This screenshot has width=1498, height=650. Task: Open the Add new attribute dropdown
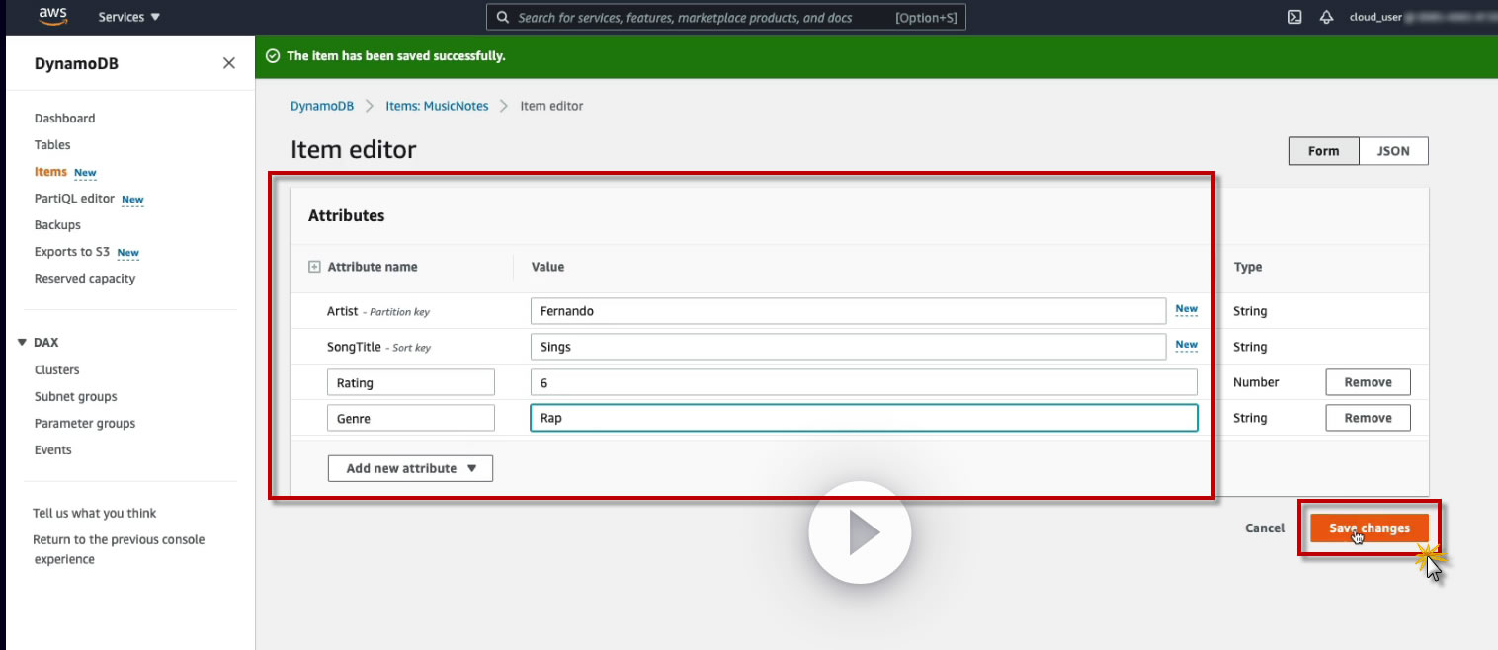pyautogui.click(x=410, y=468)
